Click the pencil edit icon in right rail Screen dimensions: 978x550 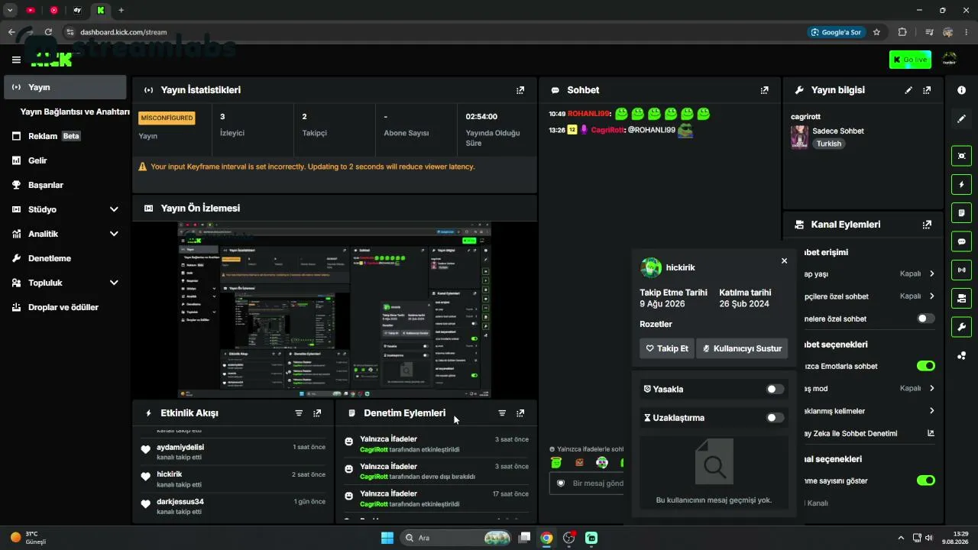coord(961,119)
